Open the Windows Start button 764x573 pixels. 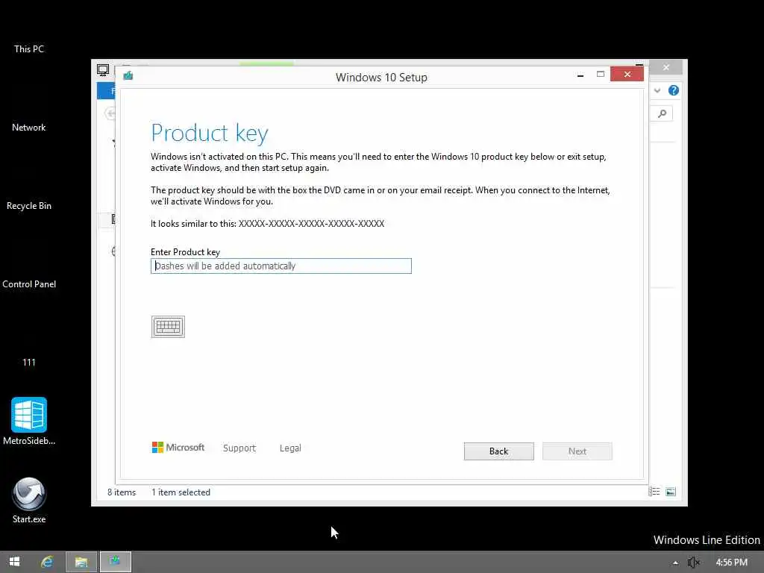(15, 562)
